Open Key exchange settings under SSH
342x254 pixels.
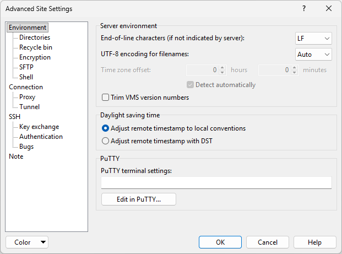39,127
